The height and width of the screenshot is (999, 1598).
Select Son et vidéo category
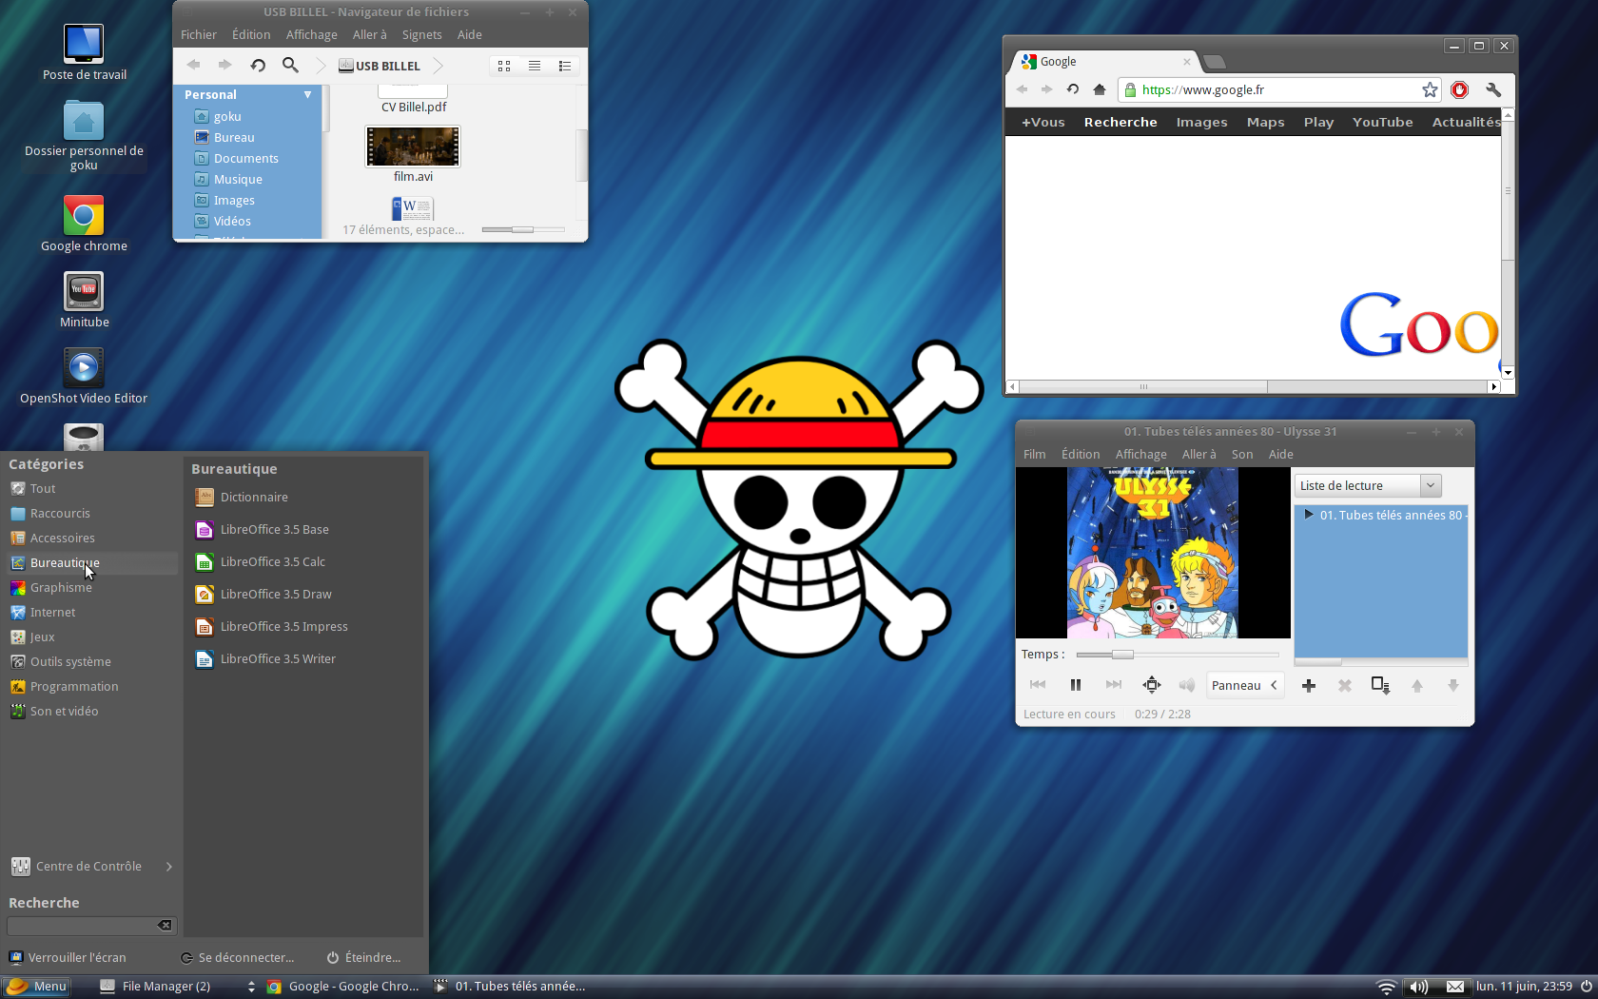click(x=91, y=711)
